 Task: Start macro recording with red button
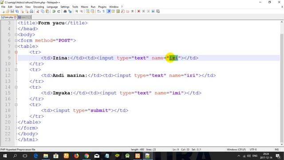[x=139, y=11]
